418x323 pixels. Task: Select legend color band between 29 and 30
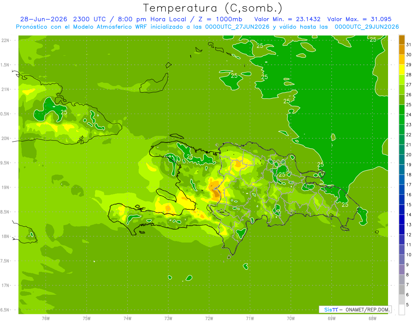402,60
